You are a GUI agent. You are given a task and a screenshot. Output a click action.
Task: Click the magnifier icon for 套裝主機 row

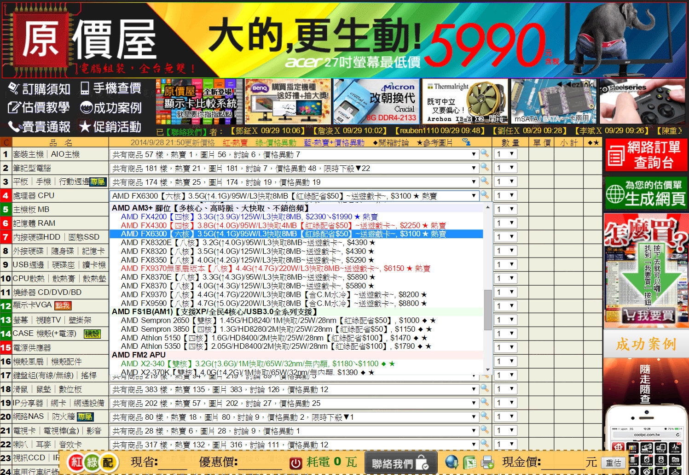pos(485,153)
